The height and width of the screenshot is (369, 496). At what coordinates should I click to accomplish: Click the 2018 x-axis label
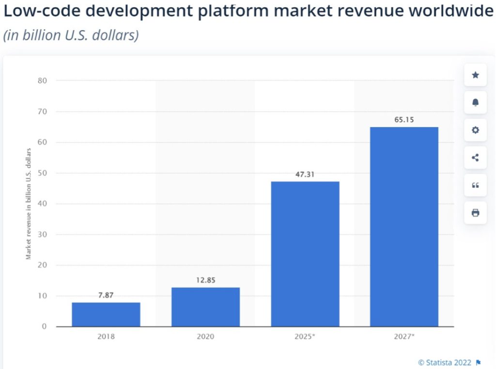point(106,336)
